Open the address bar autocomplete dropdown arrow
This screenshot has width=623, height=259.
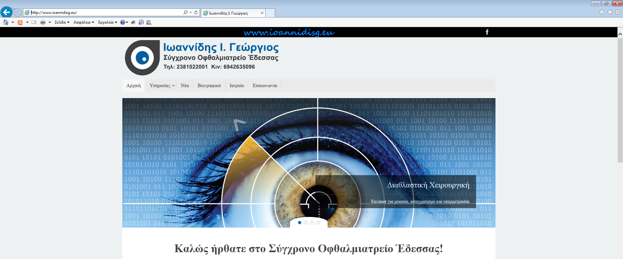[190, 13]
